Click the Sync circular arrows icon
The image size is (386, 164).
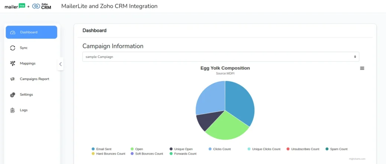click(x=13, y=48)
